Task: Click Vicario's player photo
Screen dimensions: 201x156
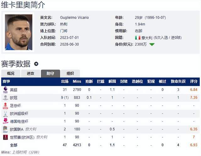Action: click(x=19, y=32)
